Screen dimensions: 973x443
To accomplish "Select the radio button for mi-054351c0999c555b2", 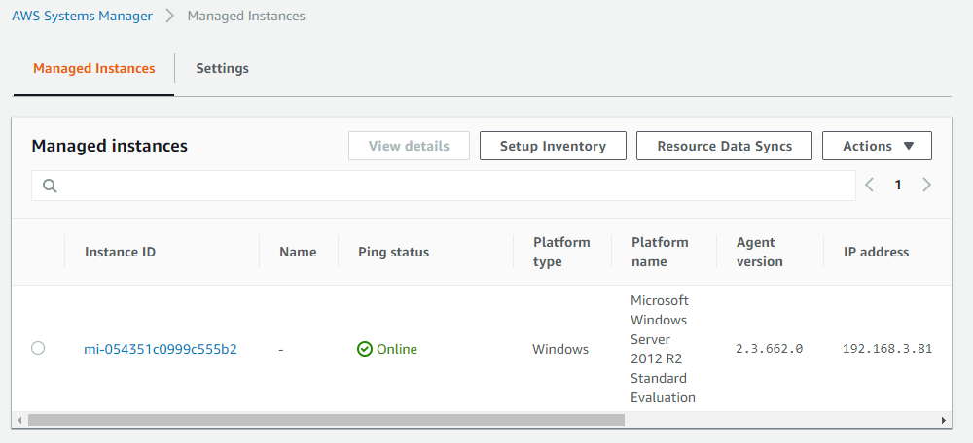I will pyautogui.click(x=38, y=348).
